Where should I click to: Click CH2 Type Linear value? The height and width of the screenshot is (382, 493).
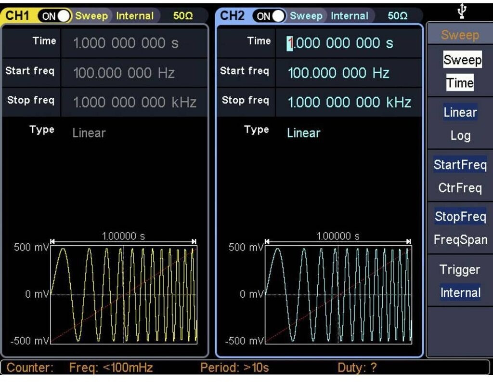303,133
